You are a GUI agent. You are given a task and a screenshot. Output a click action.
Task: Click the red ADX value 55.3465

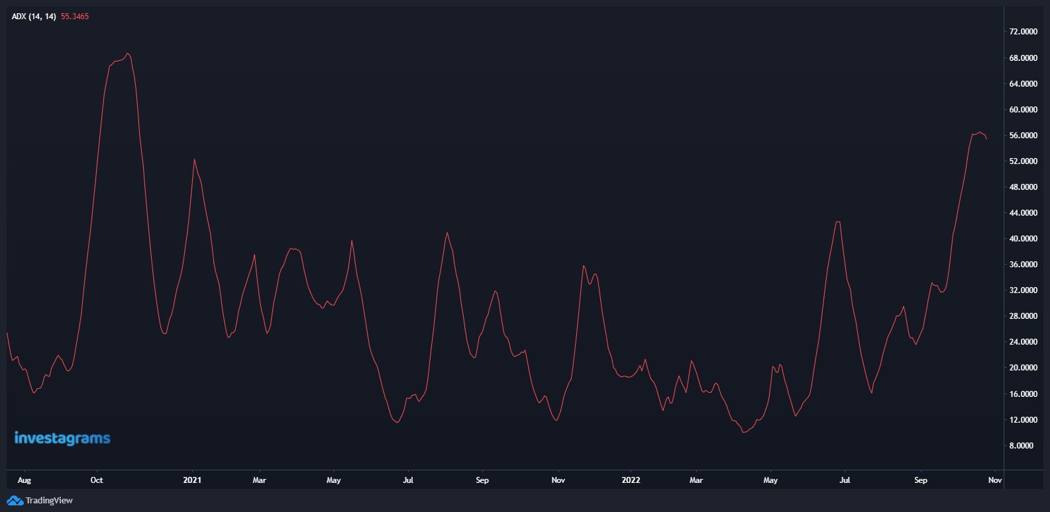(x=75, y=17)
